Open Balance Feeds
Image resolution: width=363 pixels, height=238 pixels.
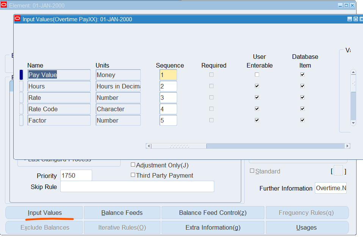click(122, 213)
